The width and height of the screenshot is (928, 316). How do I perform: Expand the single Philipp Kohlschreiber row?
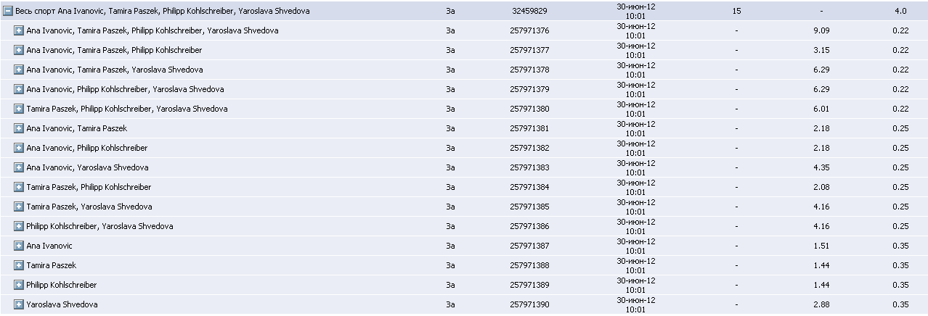click(x=19, y=286)
